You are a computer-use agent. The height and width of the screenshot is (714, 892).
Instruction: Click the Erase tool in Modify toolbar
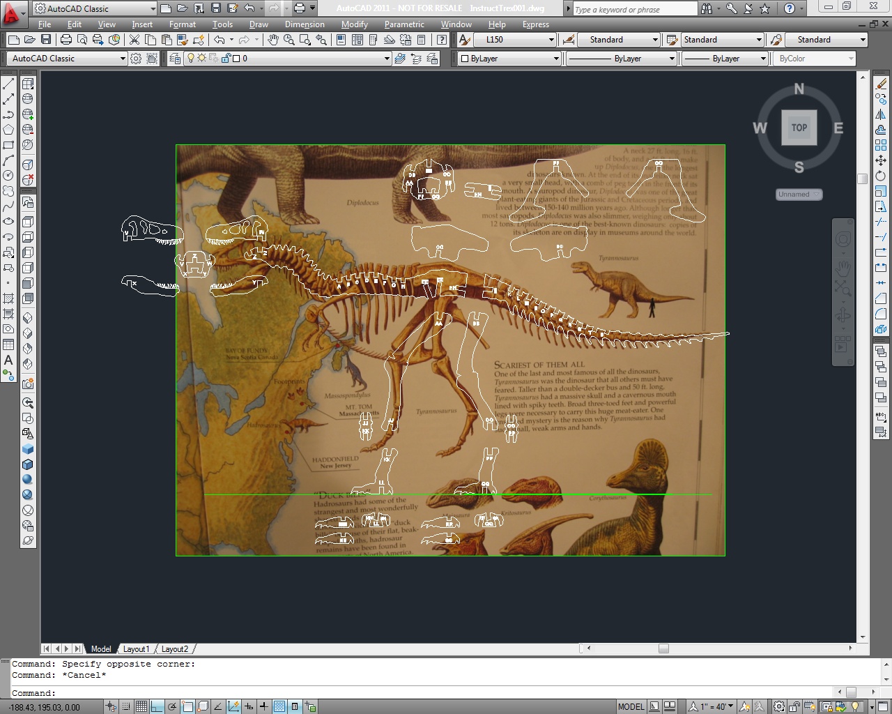pyautogui.click(x=882, y=84)
